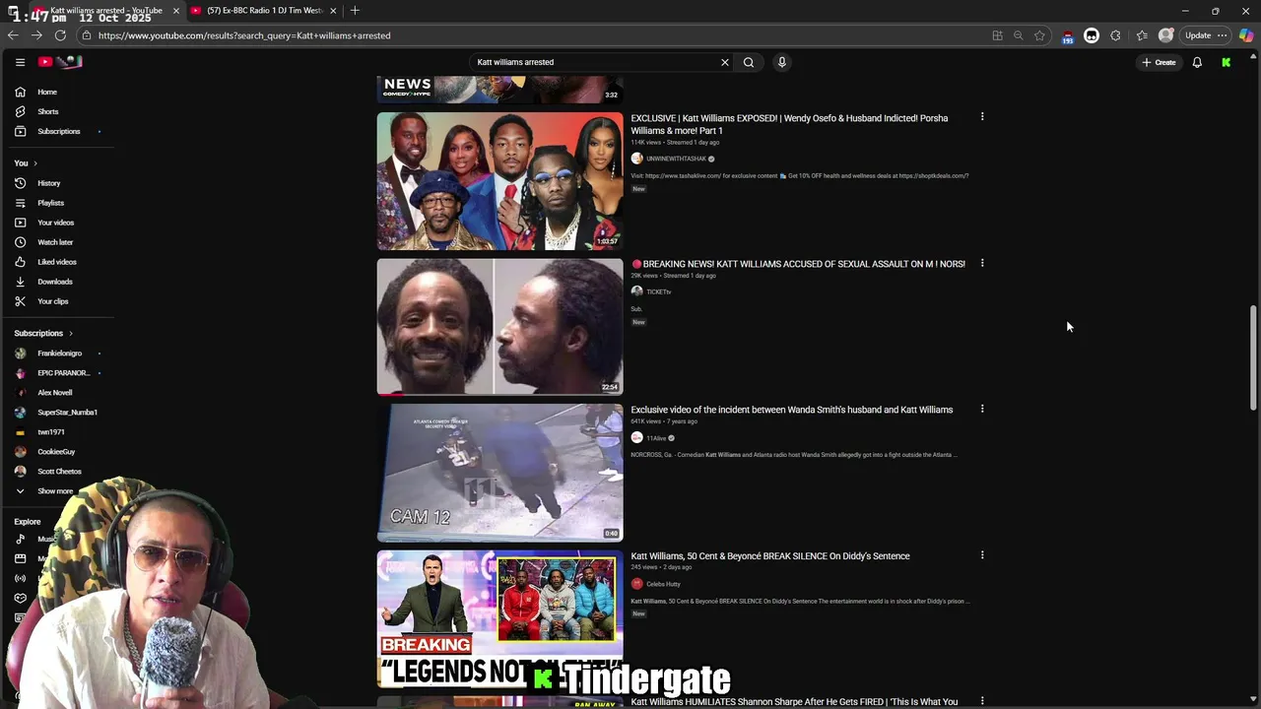Screen dimensions: 1261x709
Task: Open the browser extensions puzzle icon
Action: (1115, 35)
